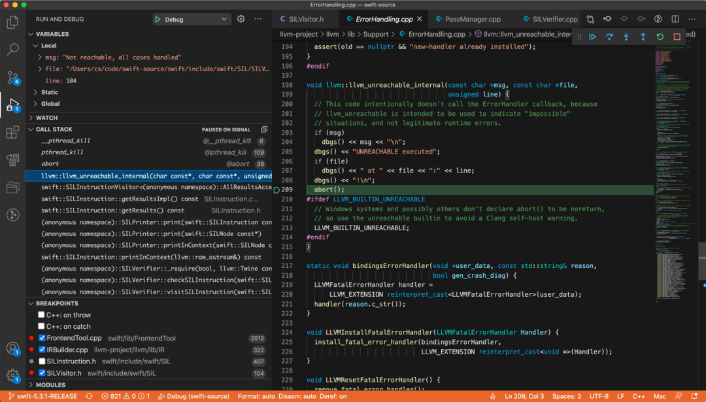Select the abort stack frame

click(x=149, y=164)
